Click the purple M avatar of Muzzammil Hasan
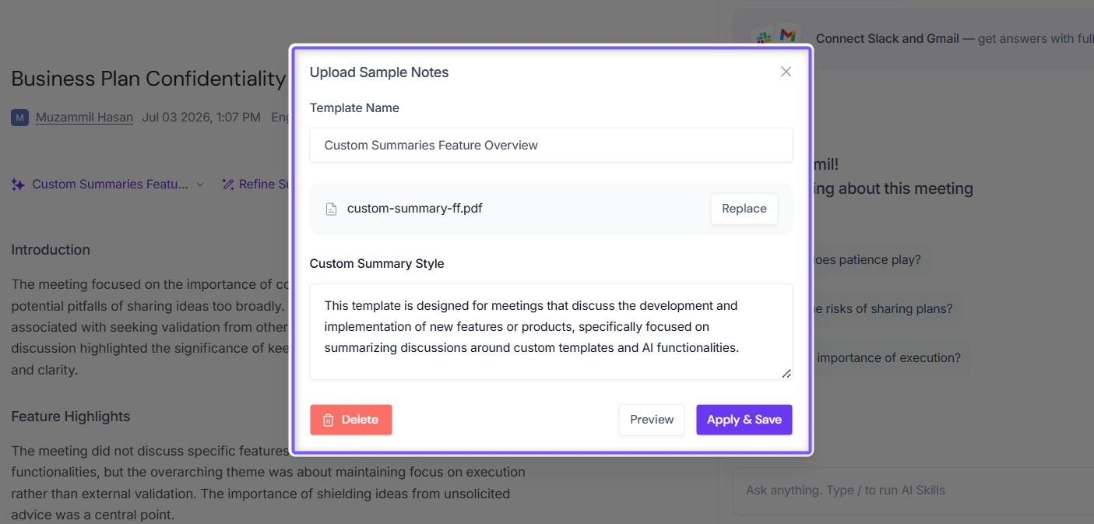This screenshot has height=524, width=1094. pos(20,118)
